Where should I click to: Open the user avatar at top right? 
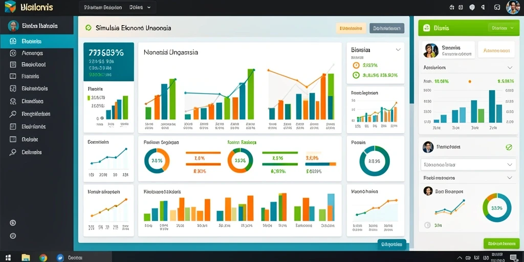pos(513,7)
